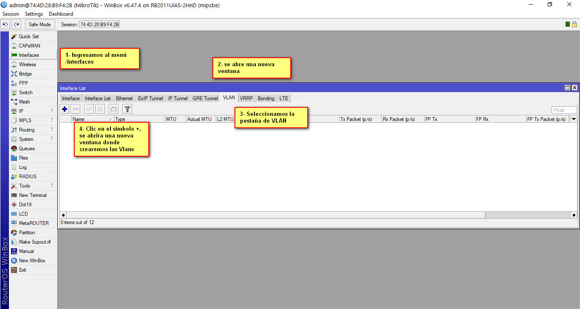This screenshot has width=580, height=309.
Task: Open Quick Set from sidebar
Action: pos(28,37)
